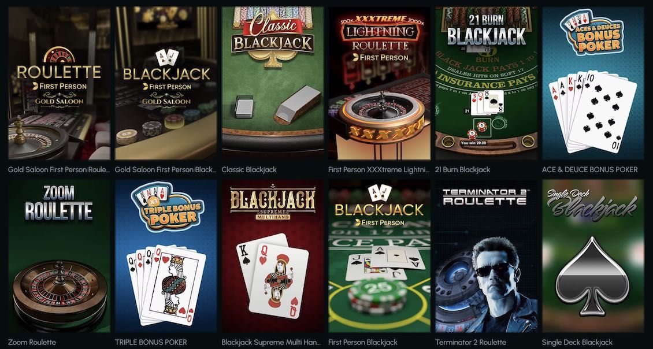Select Blackjack Supreme Multihand game tile
653x349 pixels.
(272, 256)
